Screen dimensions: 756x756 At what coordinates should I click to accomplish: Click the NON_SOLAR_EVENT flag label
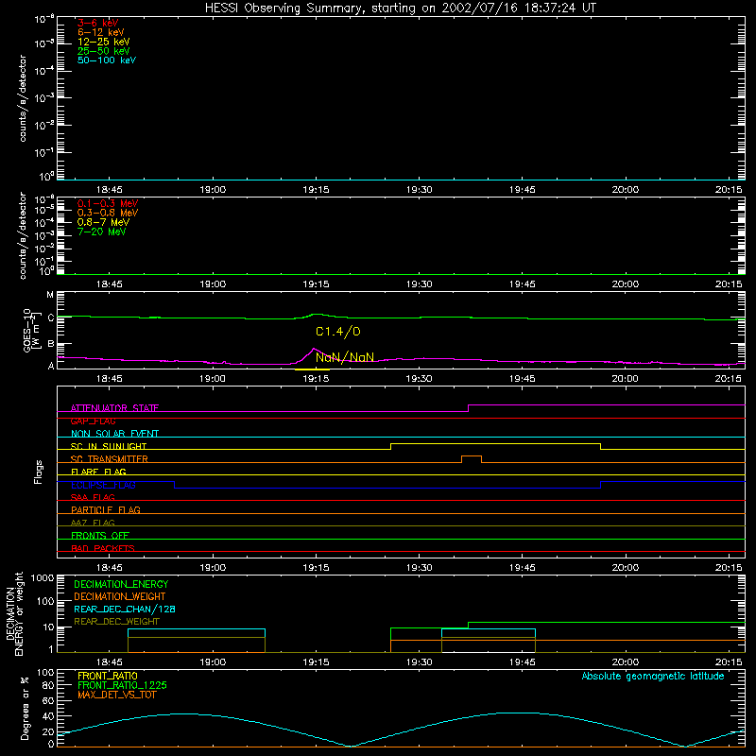point(114,434)
